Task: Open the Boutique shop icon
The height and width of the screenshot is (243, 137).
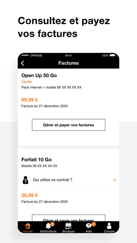Action: click(68, 226)
